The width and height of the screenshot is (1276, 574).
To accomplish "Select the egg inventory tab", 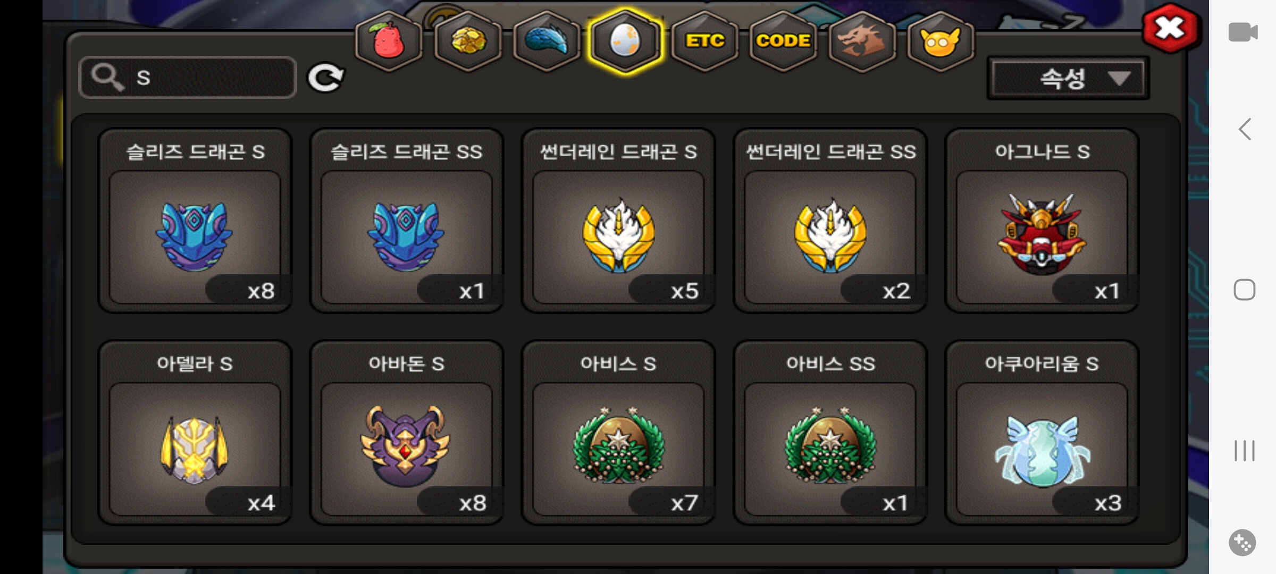I will point(625,41).
